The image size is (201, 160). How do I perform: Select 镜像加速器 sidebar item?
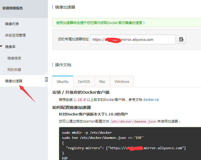(x=14, y=81)
